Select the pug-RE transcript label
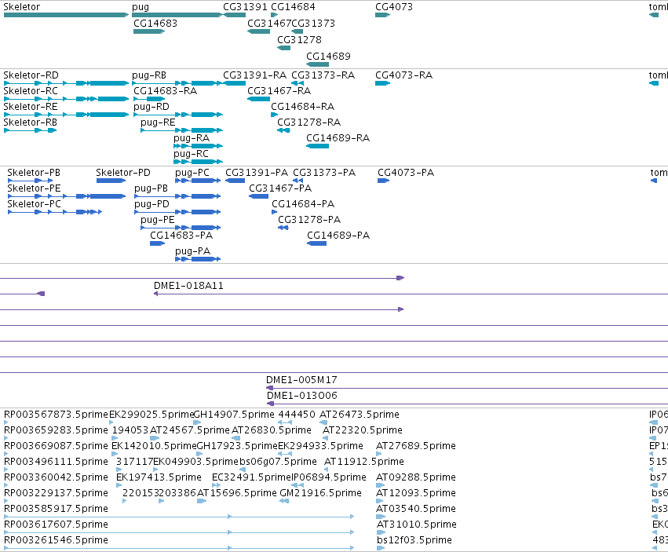This screenshot has width=668, height=552. (158, 122)
